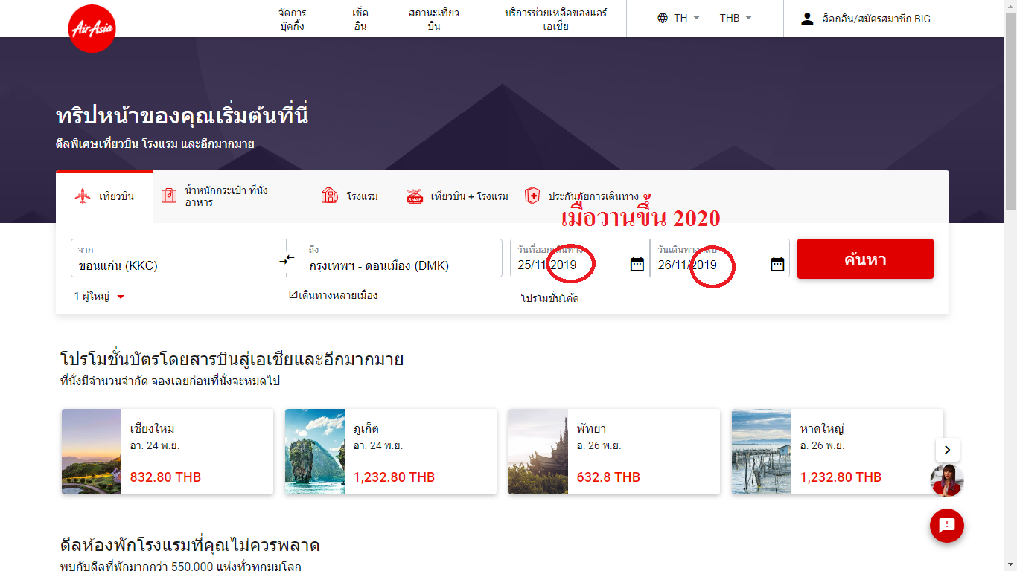Show next promotion cards with arrow
This screenshot has height=571, width=1017.
pos(948,450)
